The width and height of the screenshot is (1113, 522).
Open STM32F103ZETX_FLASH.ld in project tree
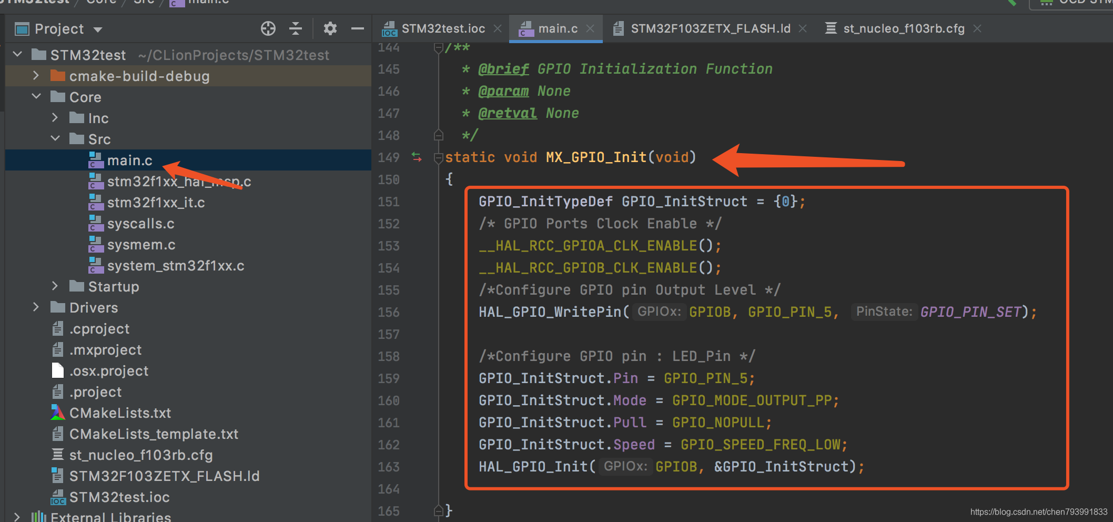tap(164, 476)
